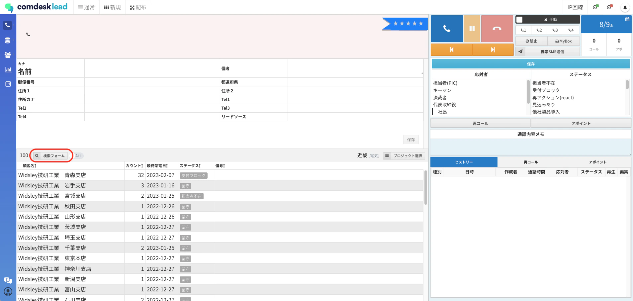The height and width of the screenshot is (301, 633).
Task: Open the calendar icon on date panel
Action: (627, 19)
